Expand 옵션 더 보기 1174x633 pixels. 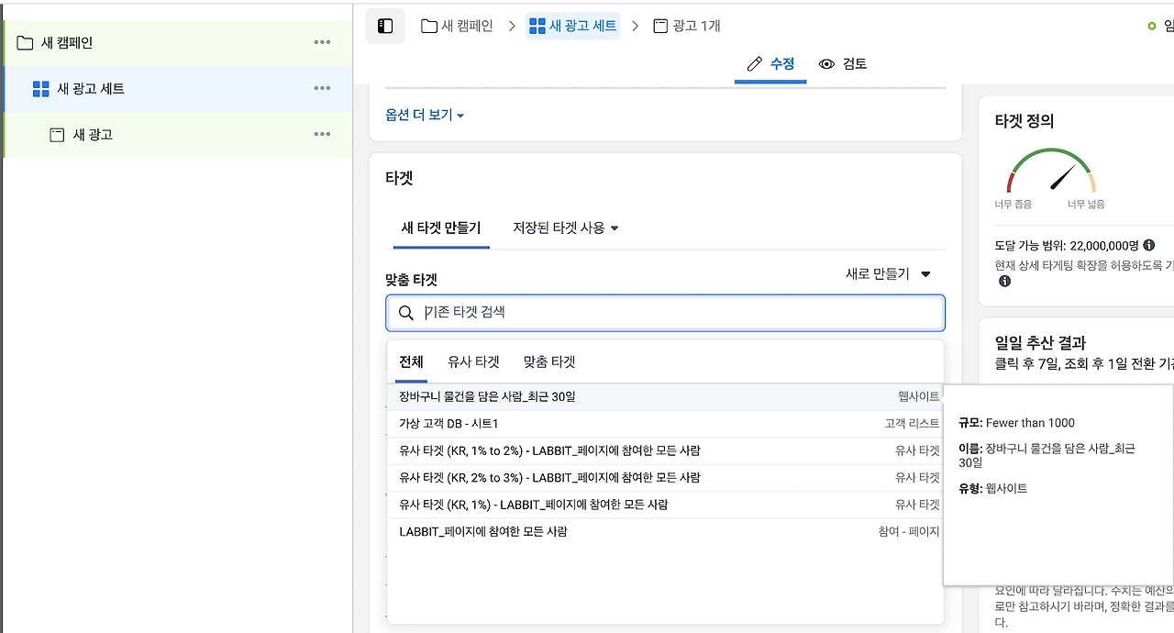(425, 115)
